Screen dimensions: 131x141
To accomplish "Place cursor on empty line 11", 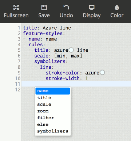I will [76, 84].
